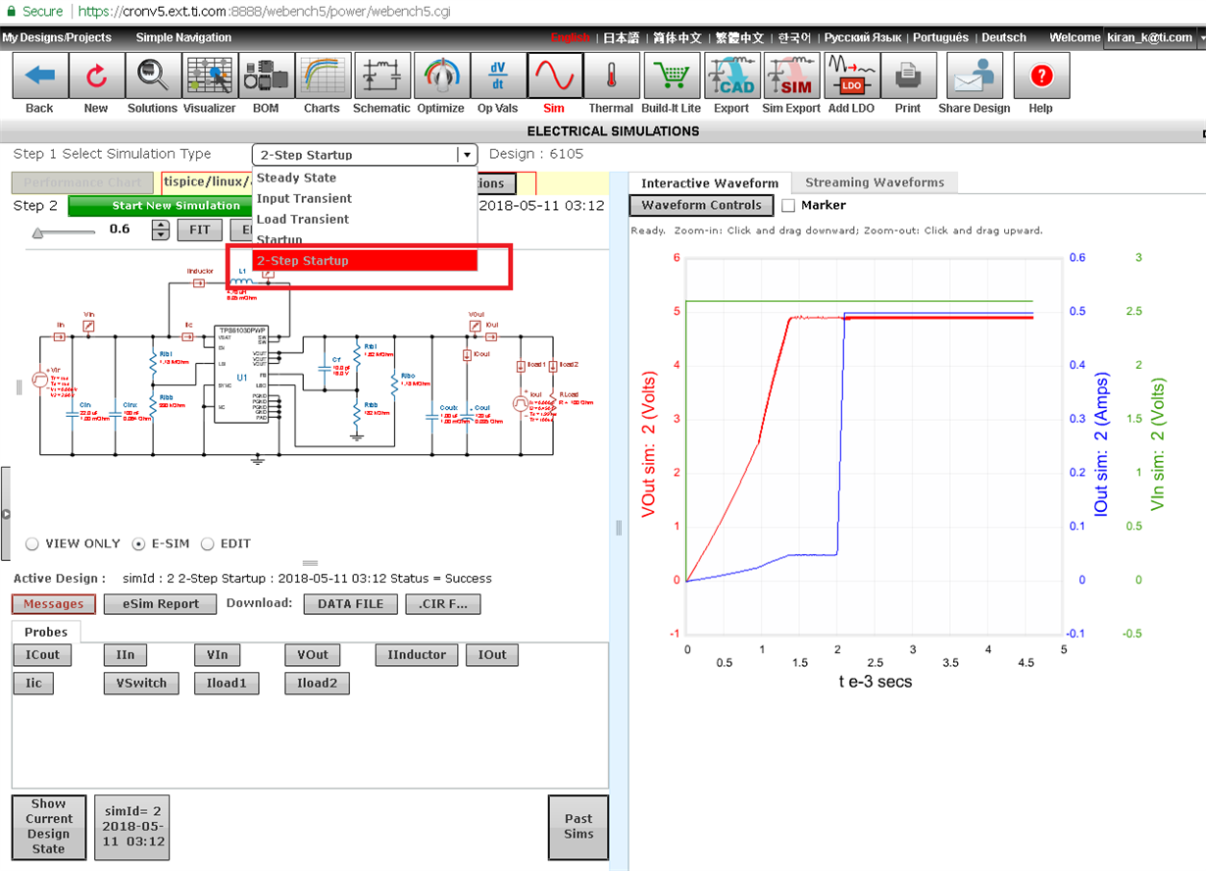1206x871 pixels.
Task: Select the VIEW ONLY radio button
Action: point(32,543)
